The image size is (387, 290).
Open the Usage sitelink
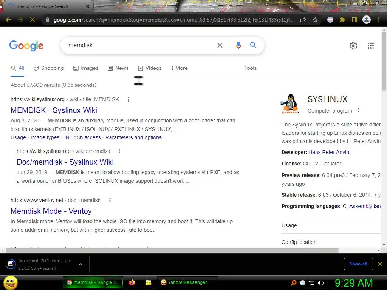(18, 137)
